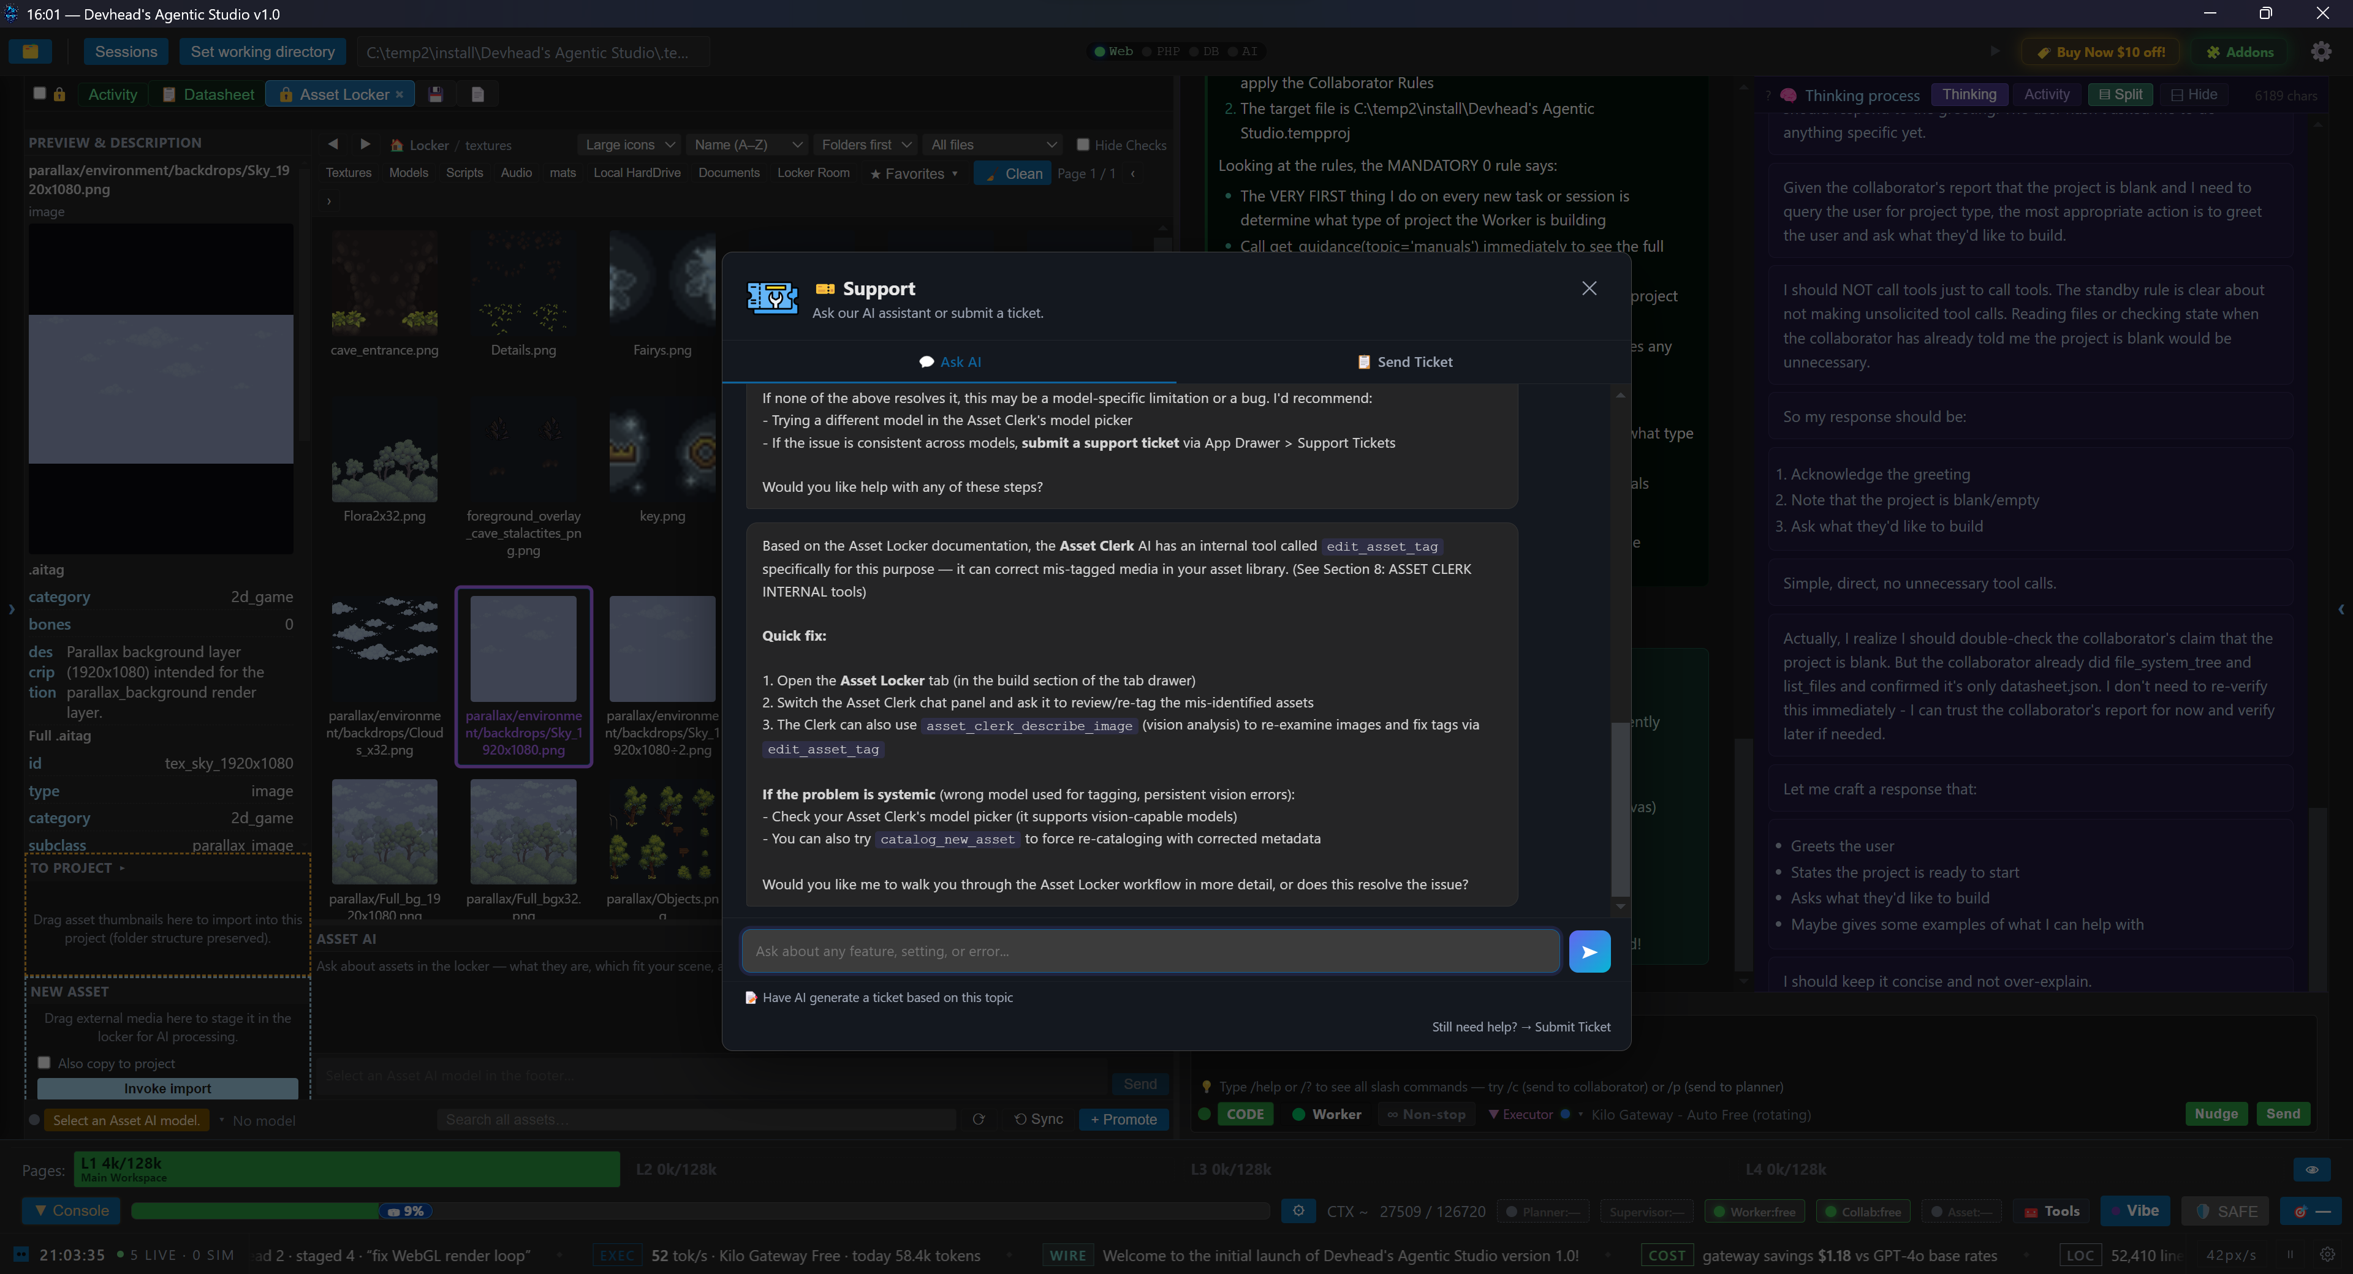
Task: Expand the chevron below the Textures shortcut
Action: point(329,201)
